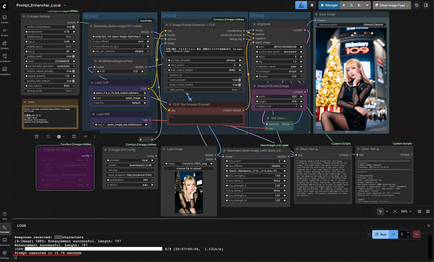Viewport: 434px width, 262px height.
Task: Increase temperature value with right arrow
Action: [x=74, y=32]
